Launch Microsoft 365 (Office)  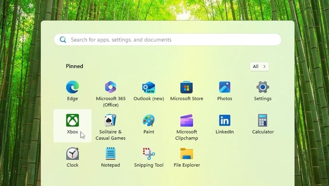[x=110, y=87]
